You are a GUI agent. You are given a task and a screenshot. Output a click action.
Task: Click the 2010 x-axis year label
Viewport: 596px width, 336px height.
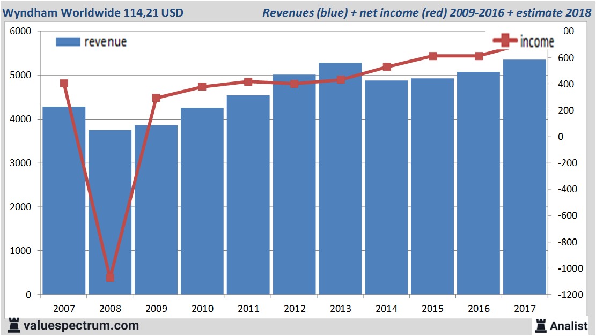point(202,308)
